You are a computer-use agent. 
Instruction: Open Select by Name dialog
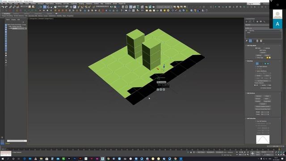(x=33, y=7)
